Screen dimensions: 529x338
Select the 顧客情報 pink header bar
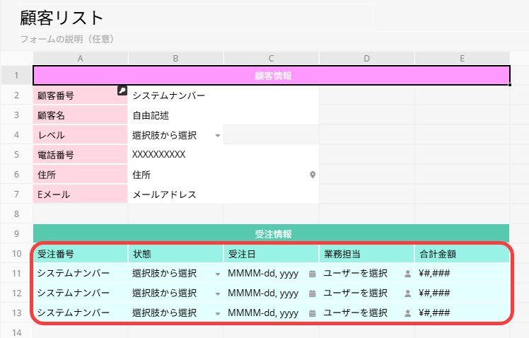[x=272, y=76]
